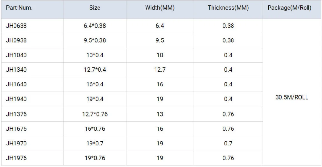Select part number JH1340
Screen dimensions: 322x167
tap(16, 70)
